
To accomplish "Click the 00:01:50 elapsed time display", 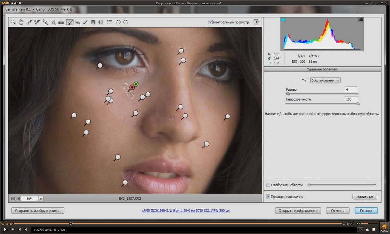I will tap(6, 223).
